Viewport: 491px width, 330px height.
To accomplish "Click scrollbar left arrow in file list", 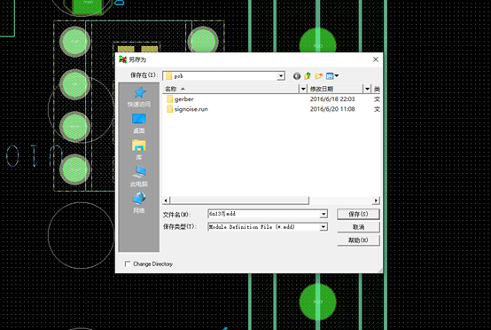I will point(166,200).
